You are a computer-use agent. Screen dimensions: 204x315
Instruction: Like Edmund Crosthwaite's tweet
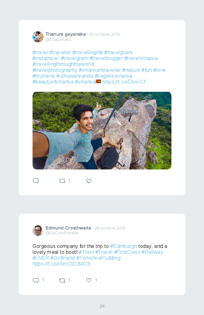89,280
